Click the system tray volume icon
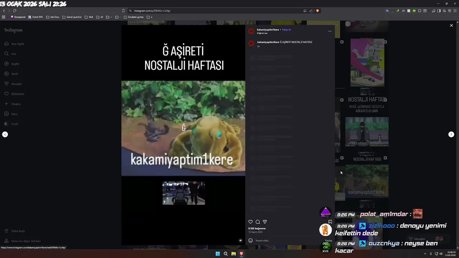Screen dimensions: 459x258 441,254
